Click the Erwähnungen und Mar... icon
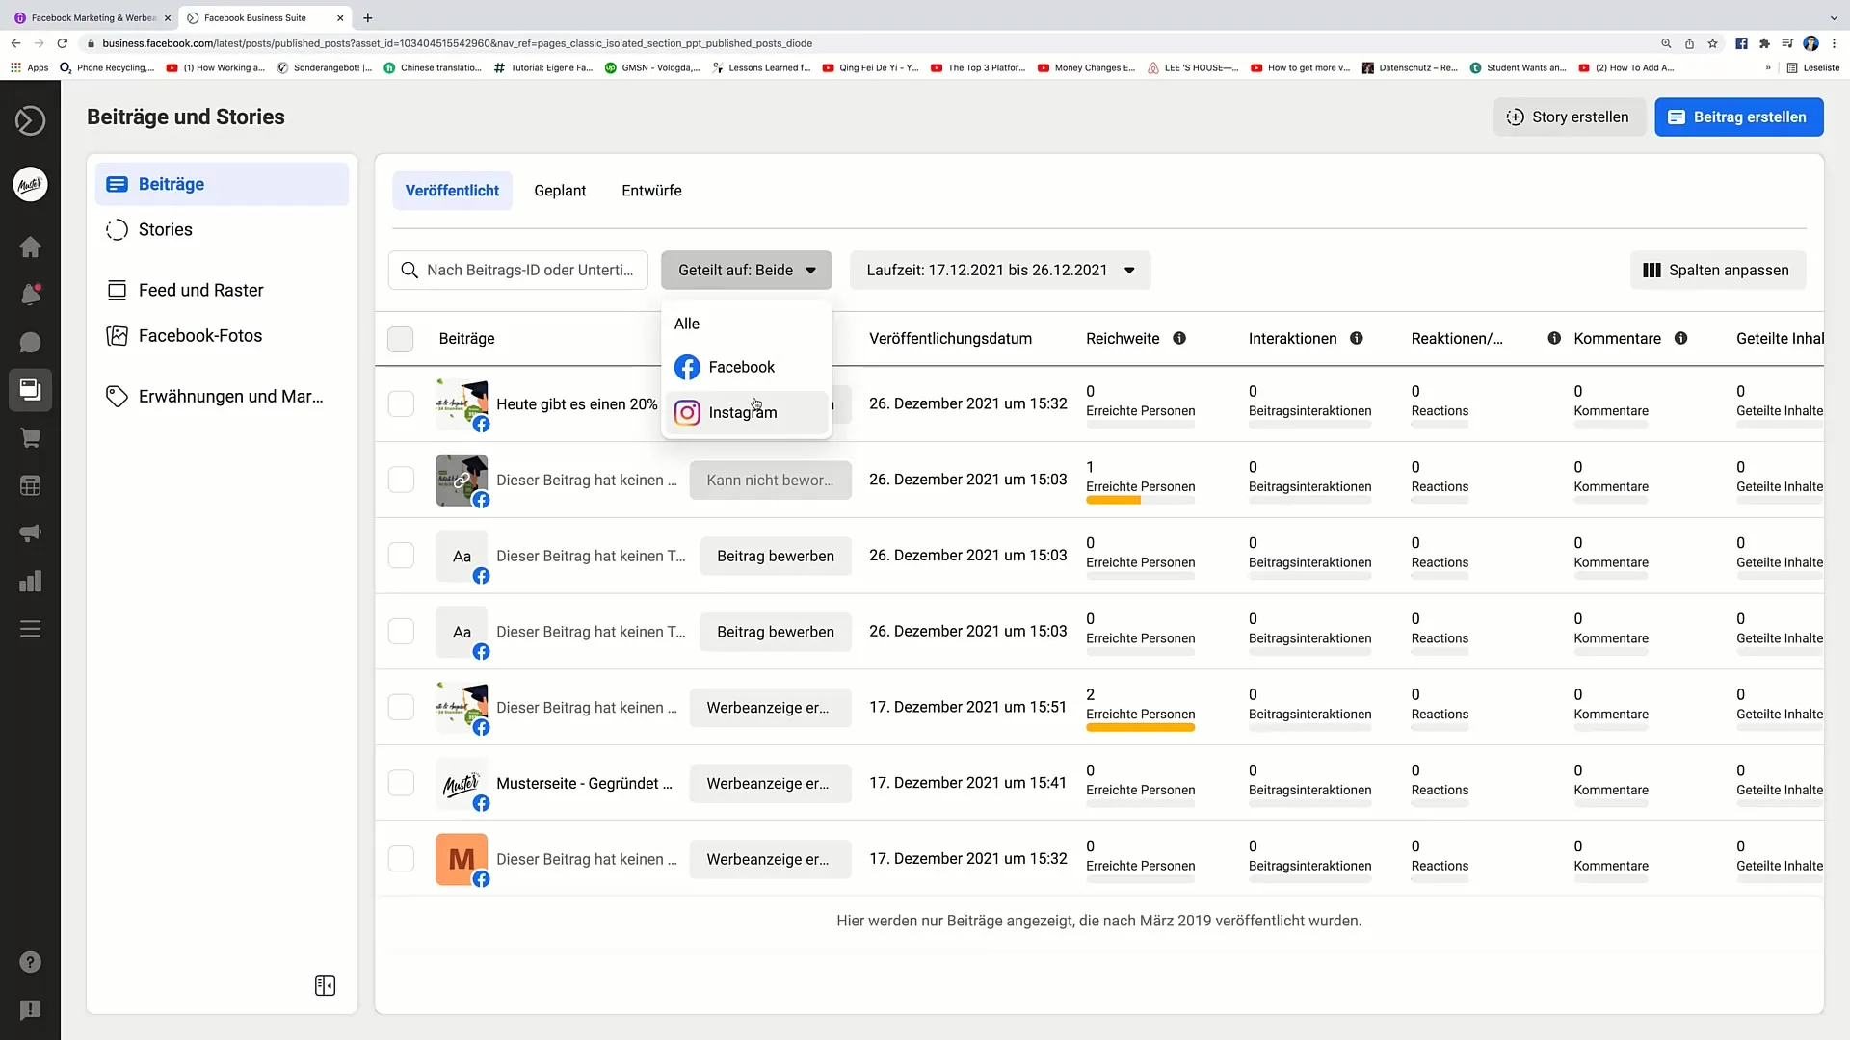The height and width of the screenshot is (1040, 1850). [x=117, y=396]
